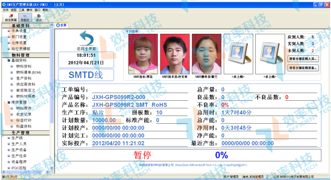The height and width of the screenshot is (180, 331).
Task: Open 物料库存 in the navigation tree
Action: click(23, 108)
